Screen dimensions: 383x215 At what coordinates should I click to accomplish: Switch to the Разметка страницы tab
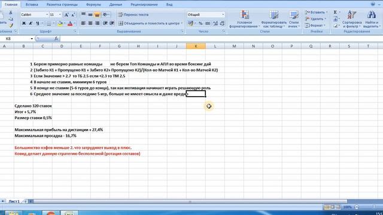pyautogui.click(x=62, y=4)
